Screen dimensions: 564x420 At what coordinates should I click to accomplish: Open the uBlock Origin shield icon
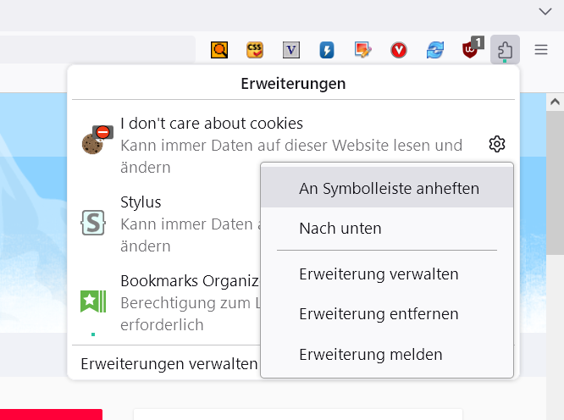470,50
